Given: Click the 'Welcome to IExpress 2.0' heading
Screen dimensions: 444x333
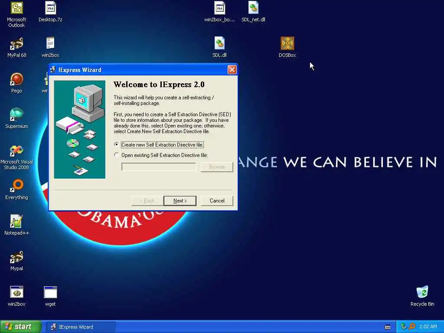Looking at the screenshot, I should click(x=159, y=85).
